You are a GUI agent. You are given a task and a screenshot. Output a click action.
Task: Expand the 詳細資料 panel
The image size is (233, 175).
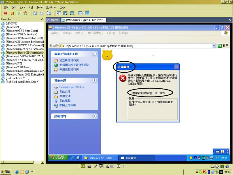94,116
